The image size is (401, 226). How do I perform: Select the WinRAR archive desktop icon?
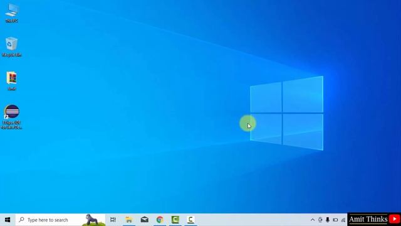tap(12, 81)
